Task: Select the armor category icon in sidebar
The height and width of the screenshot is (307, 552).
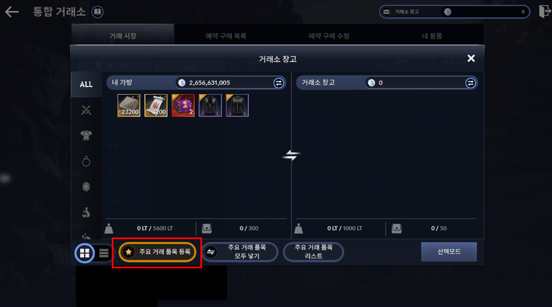Action: pyautogui.click(x=86, y=136)
